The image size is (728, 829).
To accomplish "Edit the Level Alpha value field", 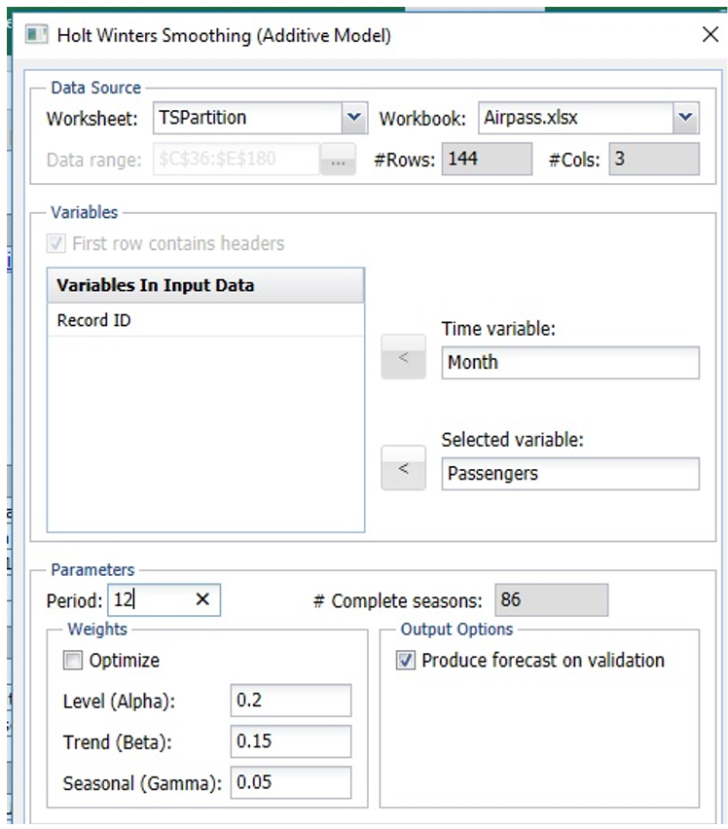I will (292, 700).
